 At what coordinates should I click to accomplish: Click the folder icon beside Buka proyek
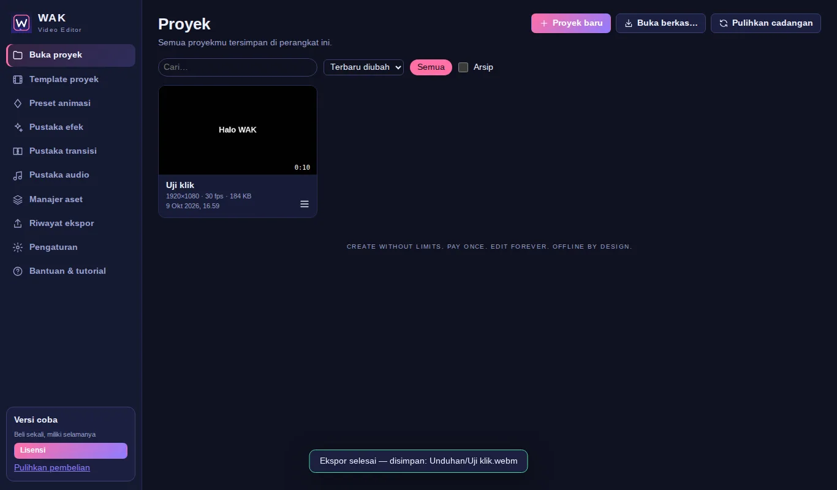(18, 55)
